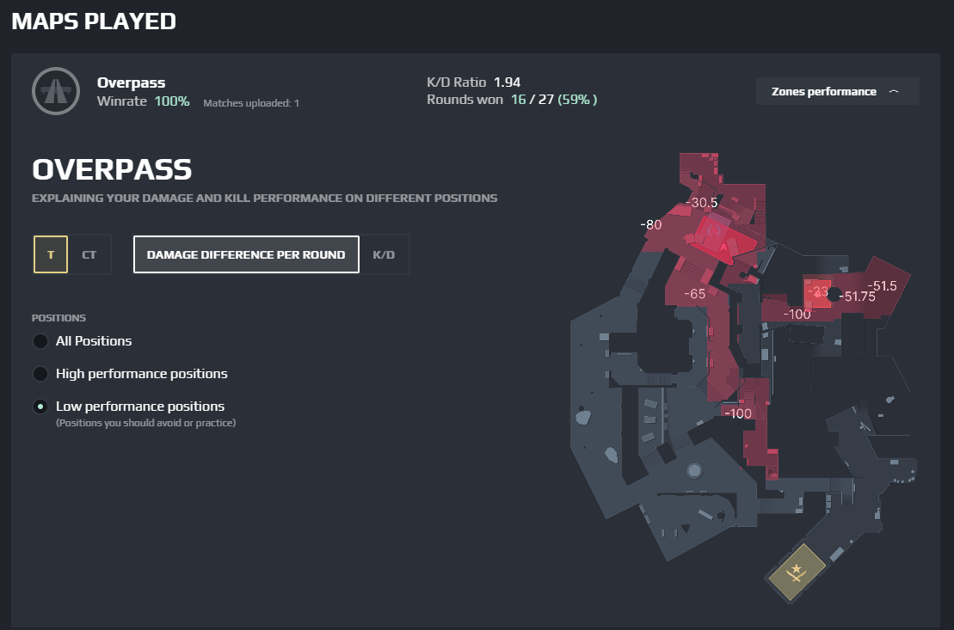Switch to the CT side tab
This screenshot has height=630, width=954.
pos(89,254)
